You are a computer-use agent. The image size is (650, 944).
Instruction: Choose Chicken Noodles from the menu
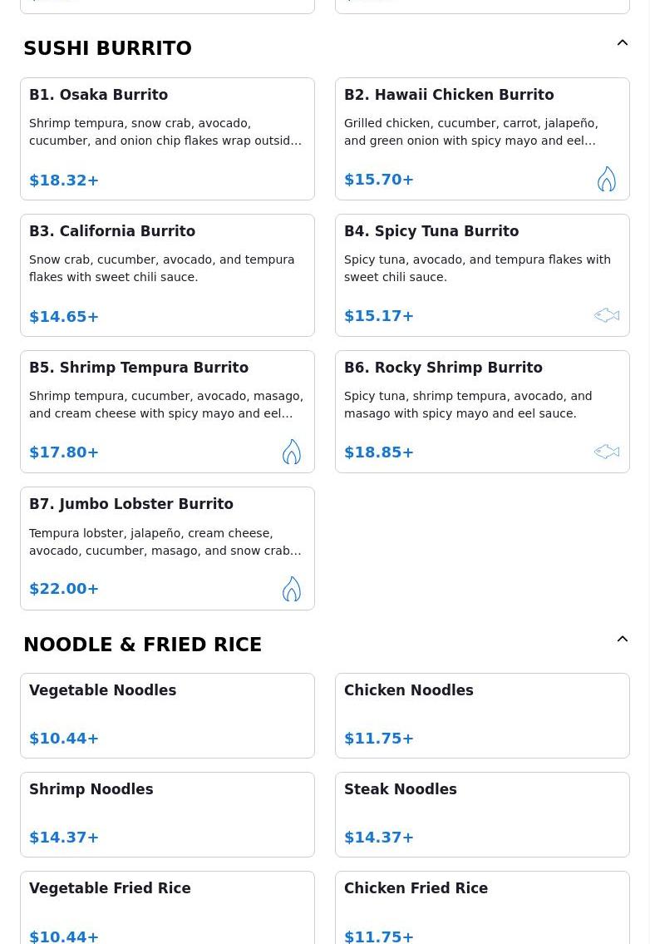482,715
